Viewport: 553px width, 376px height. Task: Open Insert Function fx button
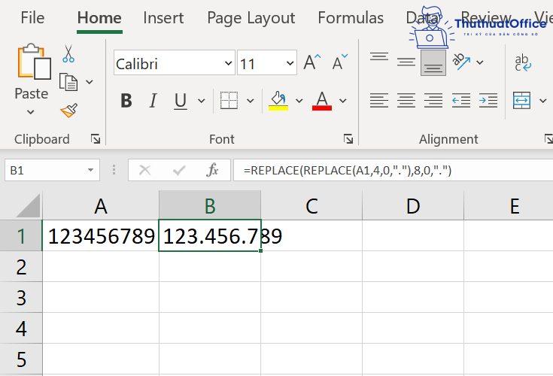point(212,170)
